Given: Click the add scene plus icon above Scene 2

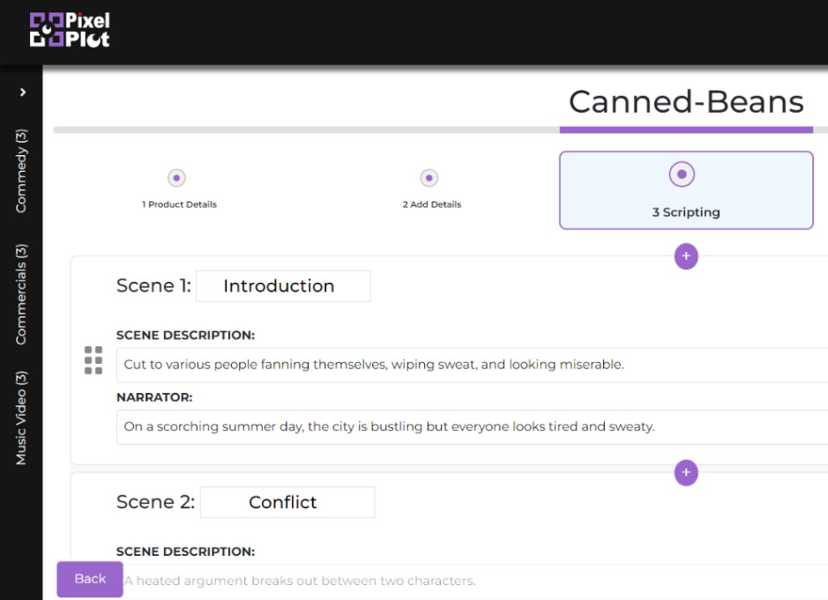Looking at the screenshot, I should [x=685, y=473].
